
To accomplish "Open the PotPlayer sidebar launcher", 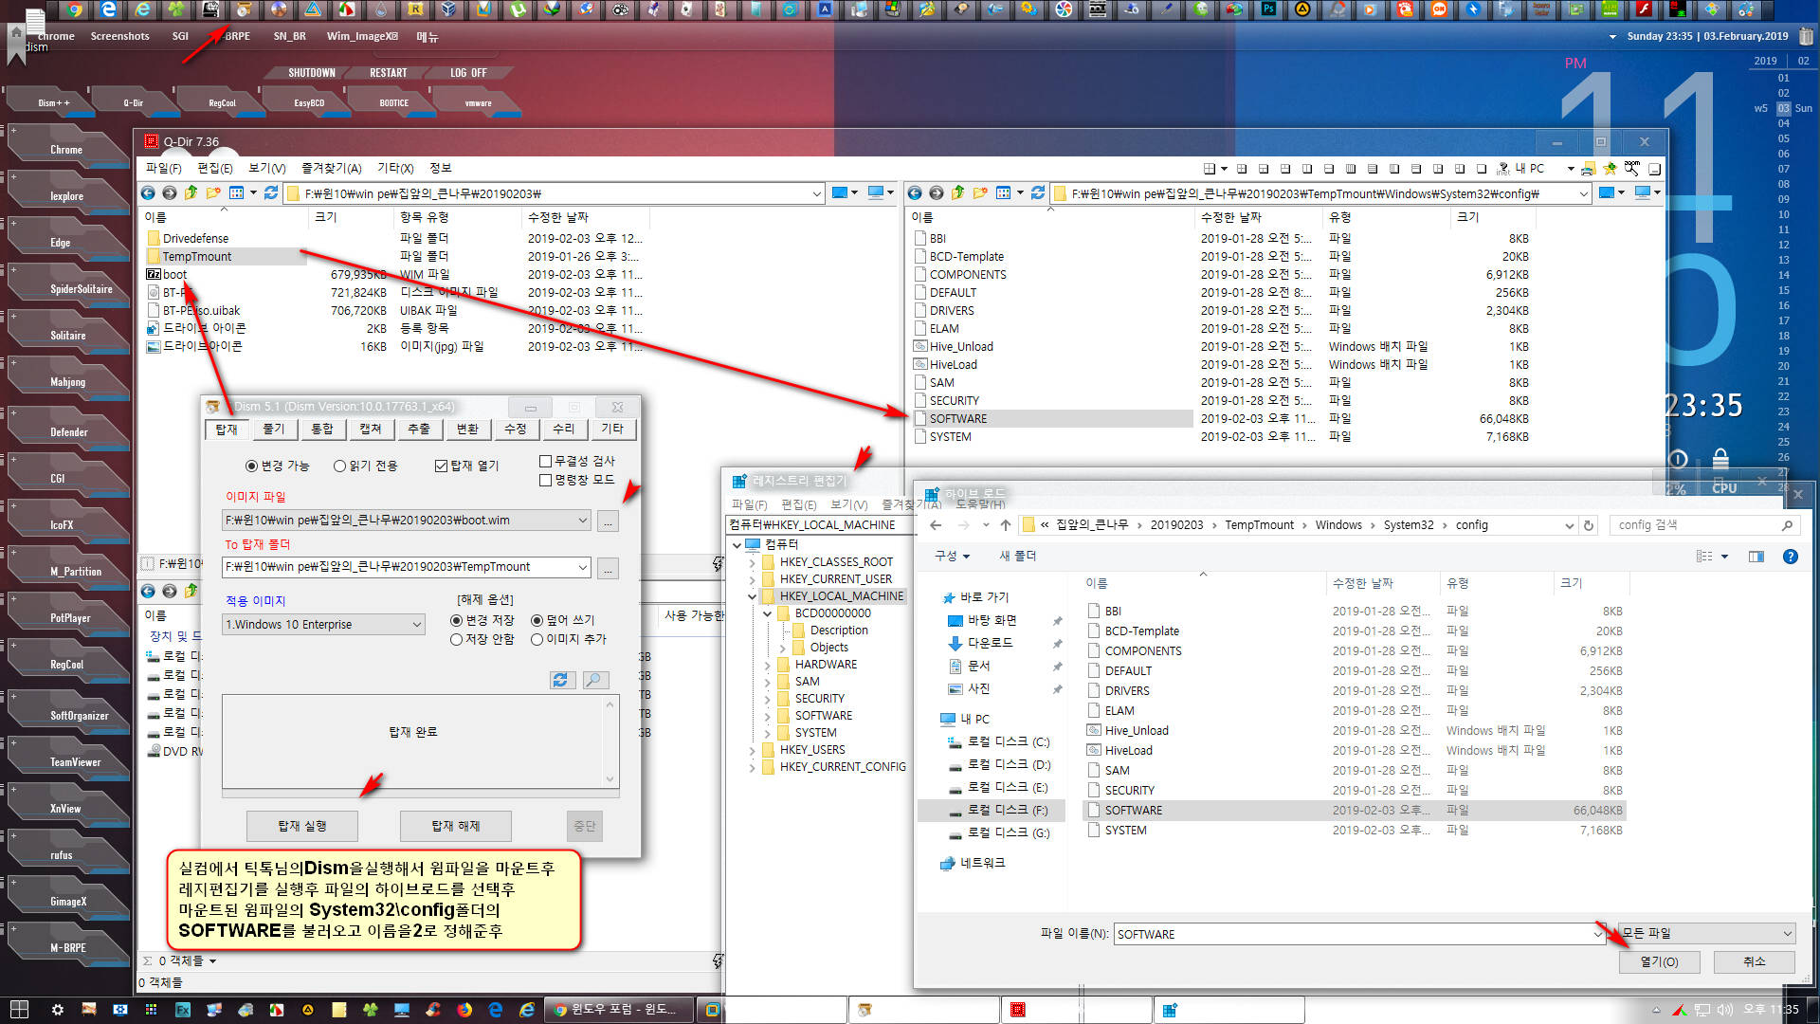I will point(70,618).
